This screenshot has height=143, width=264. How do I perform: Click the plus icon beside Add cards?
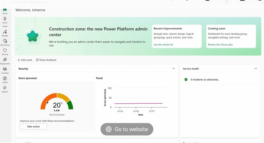(19, 60)
